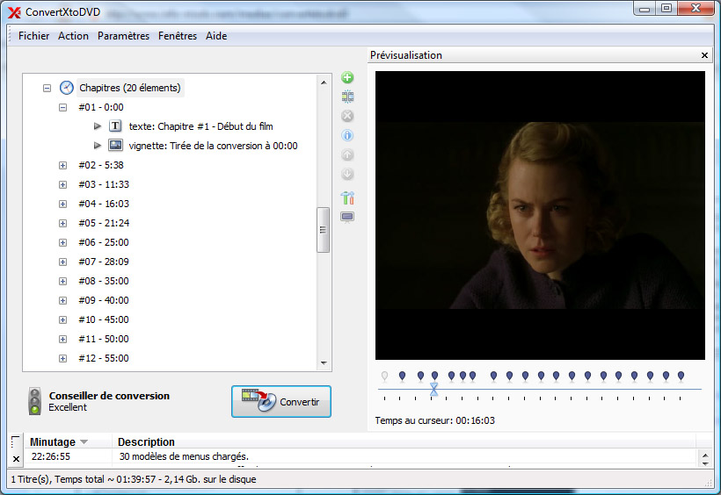The width and height of the screenshot is (721, 495).
Task: Collapse the Chapitres (20 élements) node
Action: [47, 88]
